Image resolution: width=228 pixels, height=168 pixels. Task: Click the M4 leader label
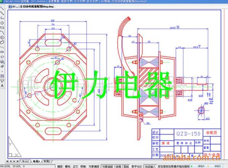click(148, 123)
